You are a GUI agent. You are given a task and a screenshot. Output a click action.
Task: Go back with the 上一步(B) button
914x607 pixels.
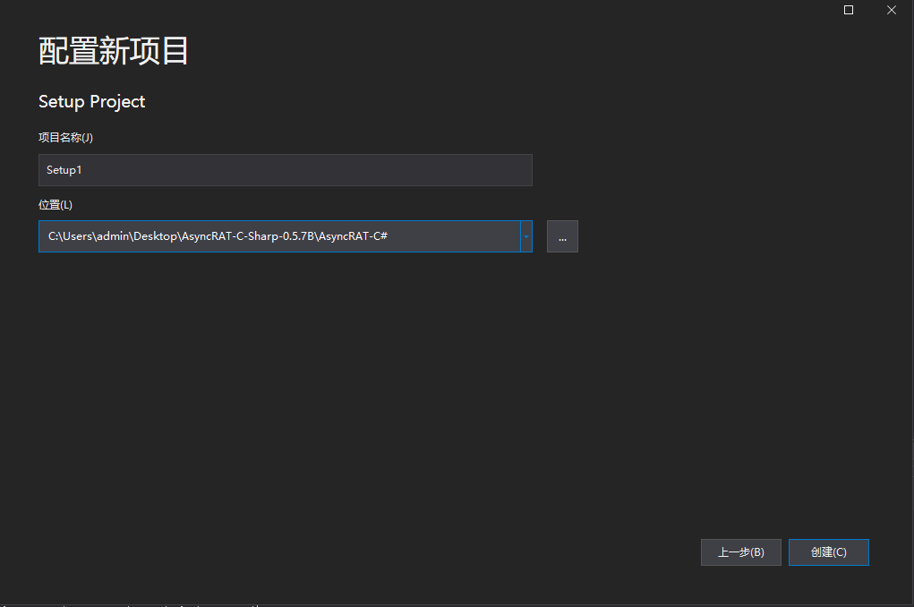740,552
